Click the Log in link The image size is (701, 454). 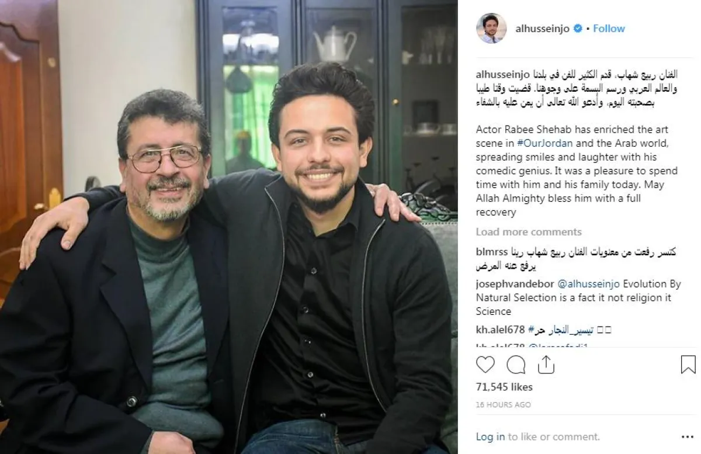click(x=490, y=436)
